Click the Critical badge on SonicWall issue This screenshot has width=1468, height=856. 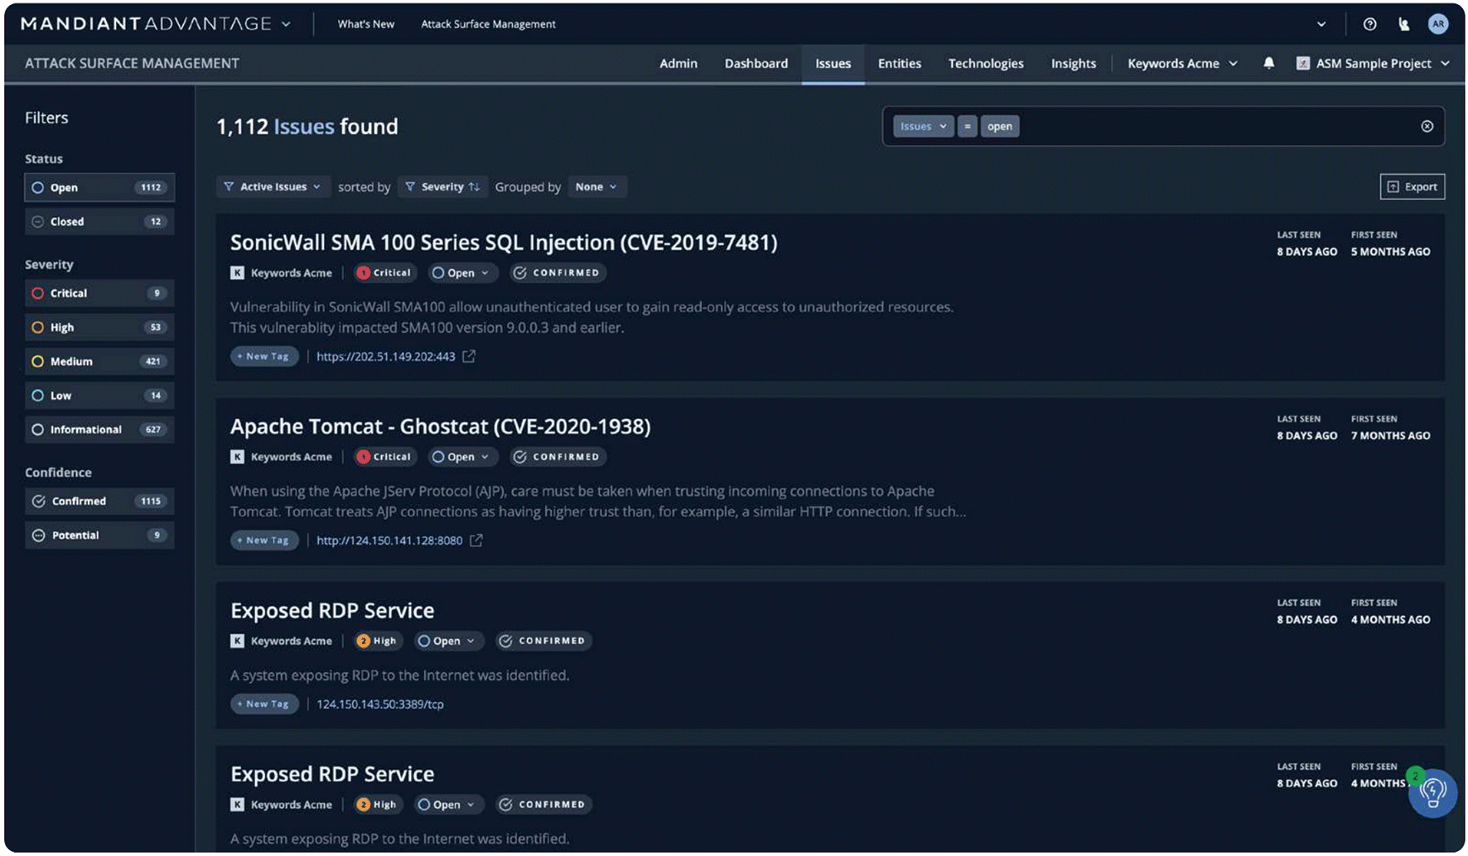pyautogui.click(x=384, y=272)
